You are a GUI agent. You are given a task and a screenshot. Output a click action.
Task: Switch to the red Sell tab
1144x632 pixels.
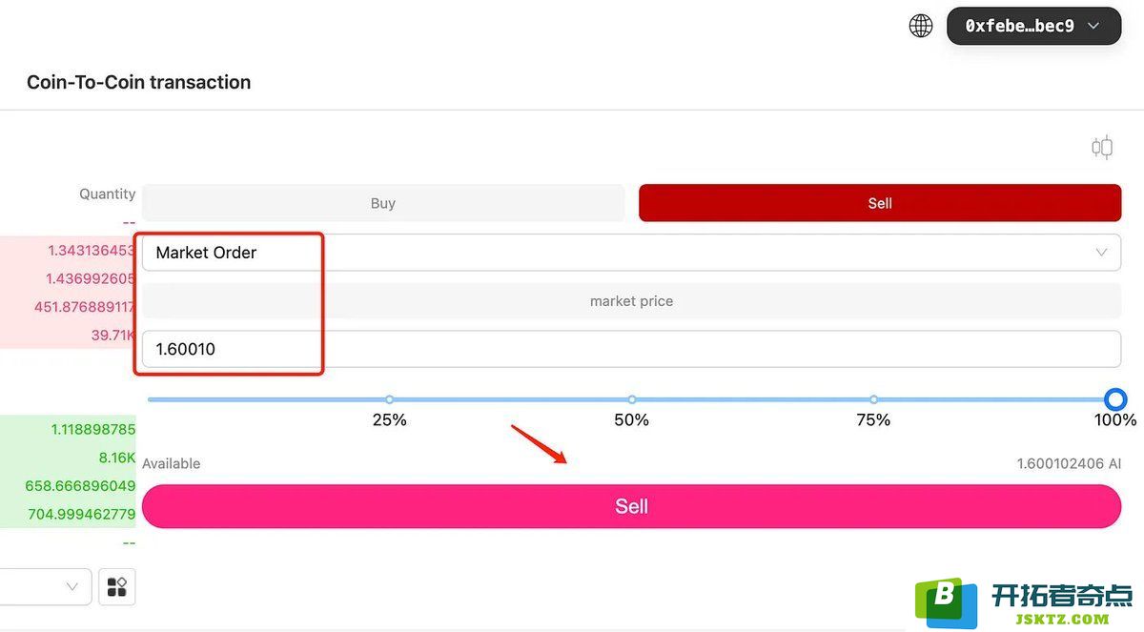[880, 203]
